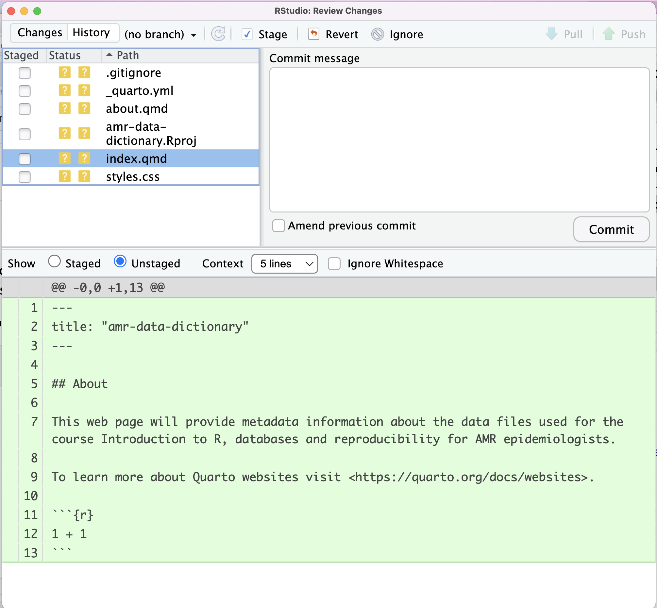This screenshot has width=657, height=608.
Task: Stage the styles.css file checkbox
Action: coord(25,177)
